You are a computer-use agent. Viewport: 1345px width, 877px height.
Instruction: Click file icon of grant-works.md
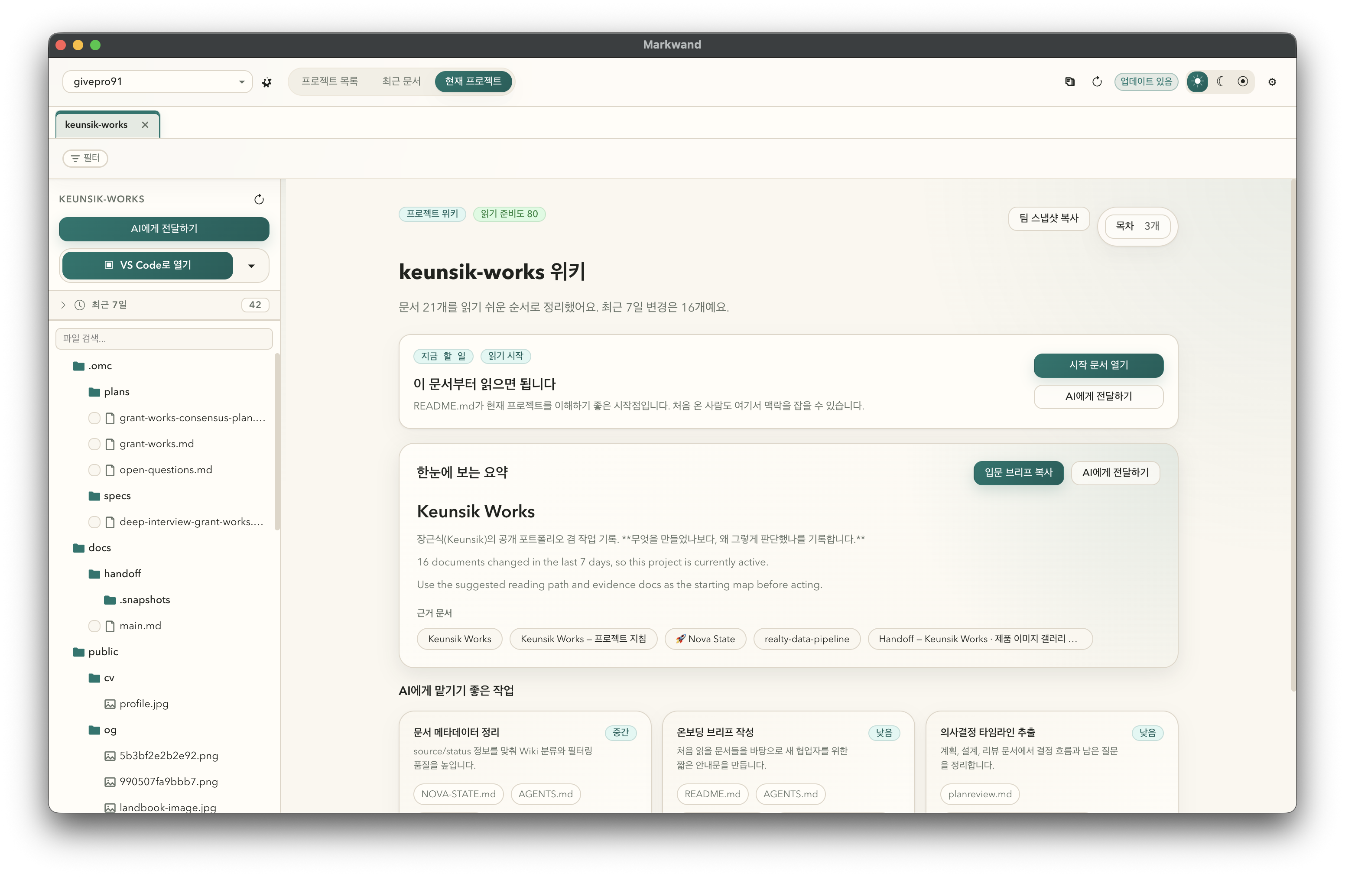(x=110, y=444)
